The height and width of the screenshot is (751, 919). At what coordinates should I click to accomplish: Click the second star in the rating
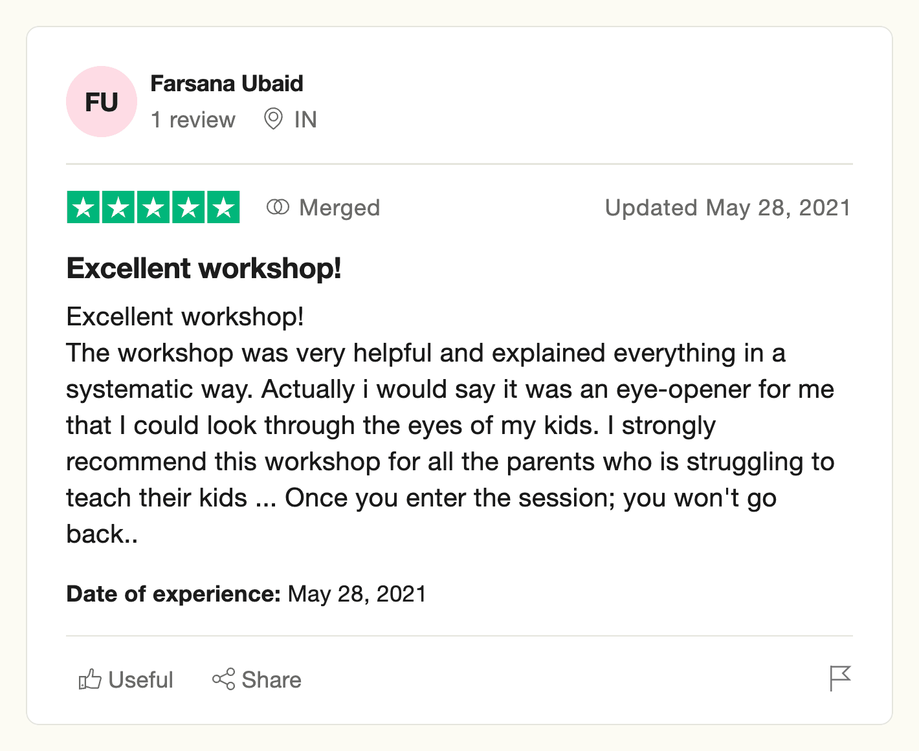click(119, 207)
